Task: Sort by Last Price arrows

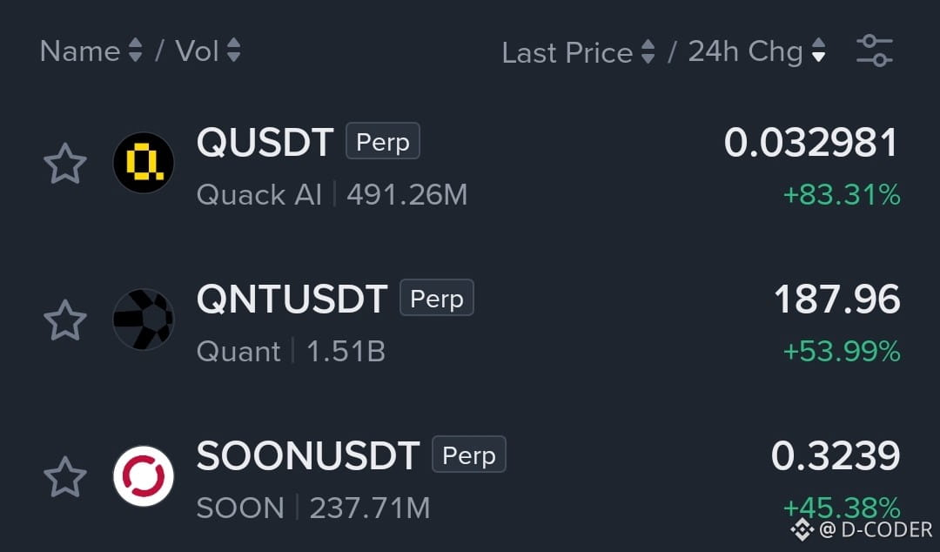Action: [x=648, y=51]
